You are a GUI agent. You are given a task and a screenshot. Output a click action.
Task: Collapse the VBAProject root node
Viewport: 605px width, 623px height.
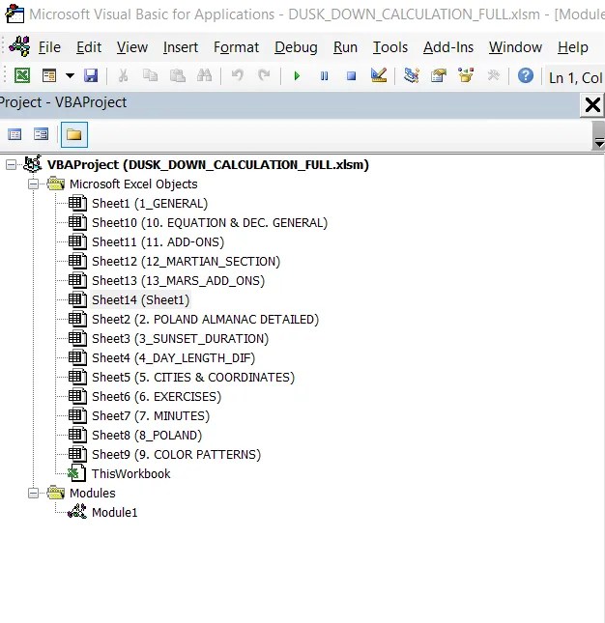12,164
